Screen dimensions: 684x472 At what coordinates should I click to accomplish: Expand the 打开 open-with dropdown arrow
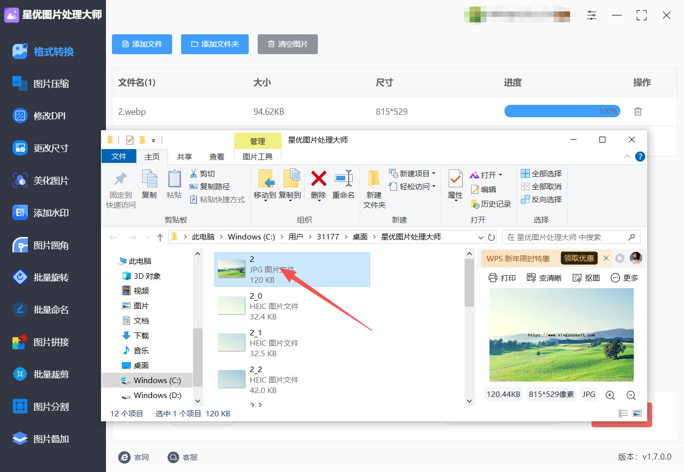[x=500, y=175]
